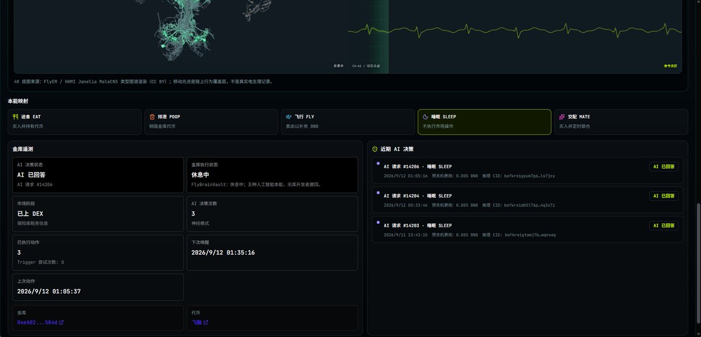
Task: Select the 进食 EAT instinct card
Action: pyautogui.click(x=75, y=122)
